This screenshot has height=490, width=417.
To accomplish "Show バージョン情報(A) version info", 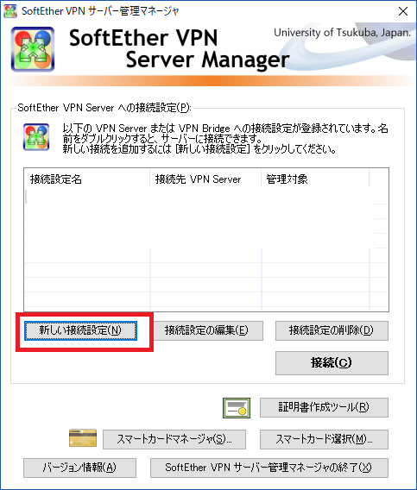I will click(79, 468).
